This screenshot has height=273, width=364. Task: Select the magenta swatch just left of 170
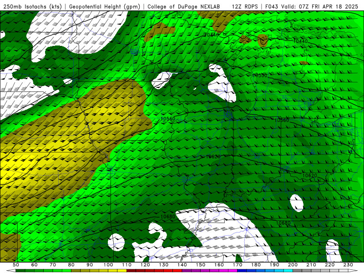pos(233,271)
